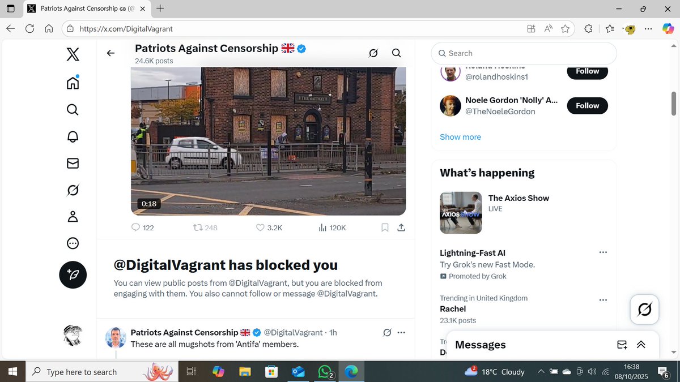
Task: Open options for Lightning-Fast AI ad
Action: tap(603, 252)
